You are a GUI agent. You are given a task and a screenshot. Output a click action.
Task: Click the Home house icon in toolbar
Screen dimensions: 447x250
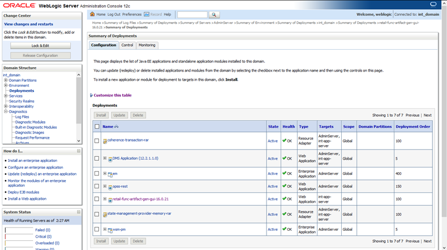click(x=92, y=14)
